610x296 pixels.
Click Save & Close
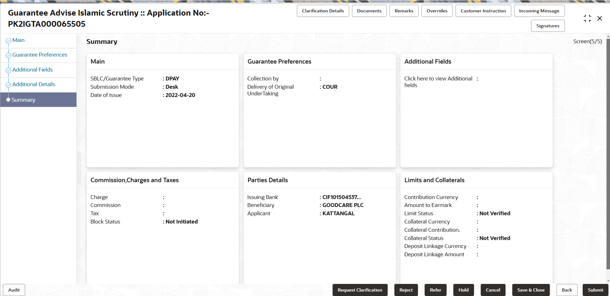pos(531,290)
